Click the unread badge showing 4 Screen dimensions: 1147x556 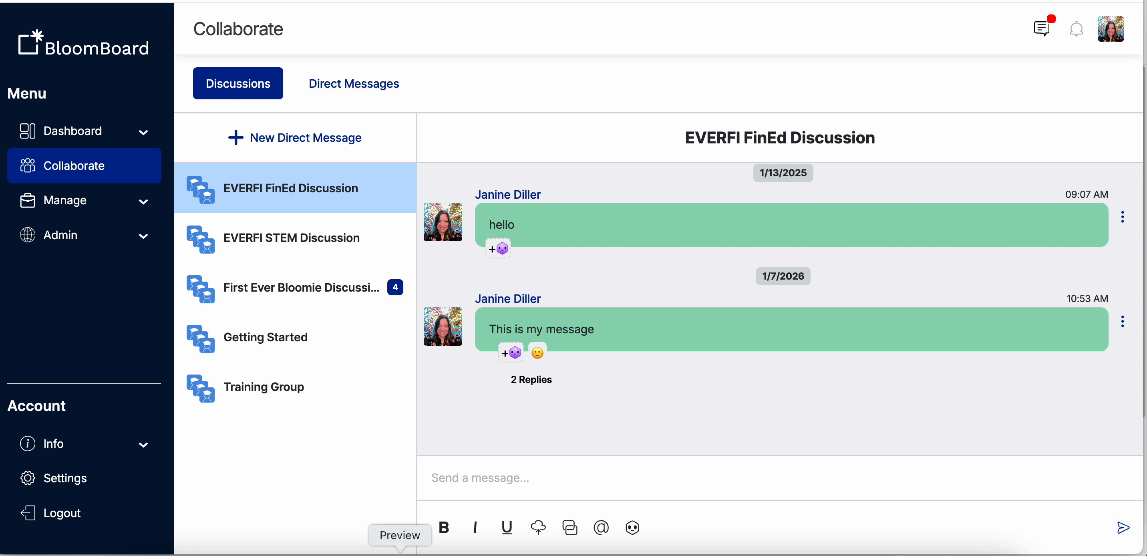tap(395, 287)
